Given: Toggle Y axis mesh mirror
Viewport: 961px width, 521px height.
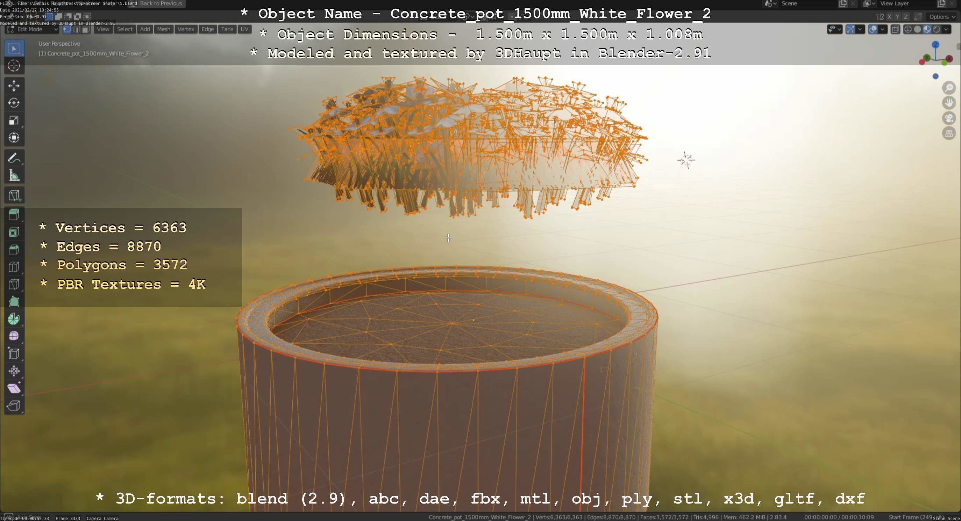Looking at the screenshot, I should pos(898,17).
